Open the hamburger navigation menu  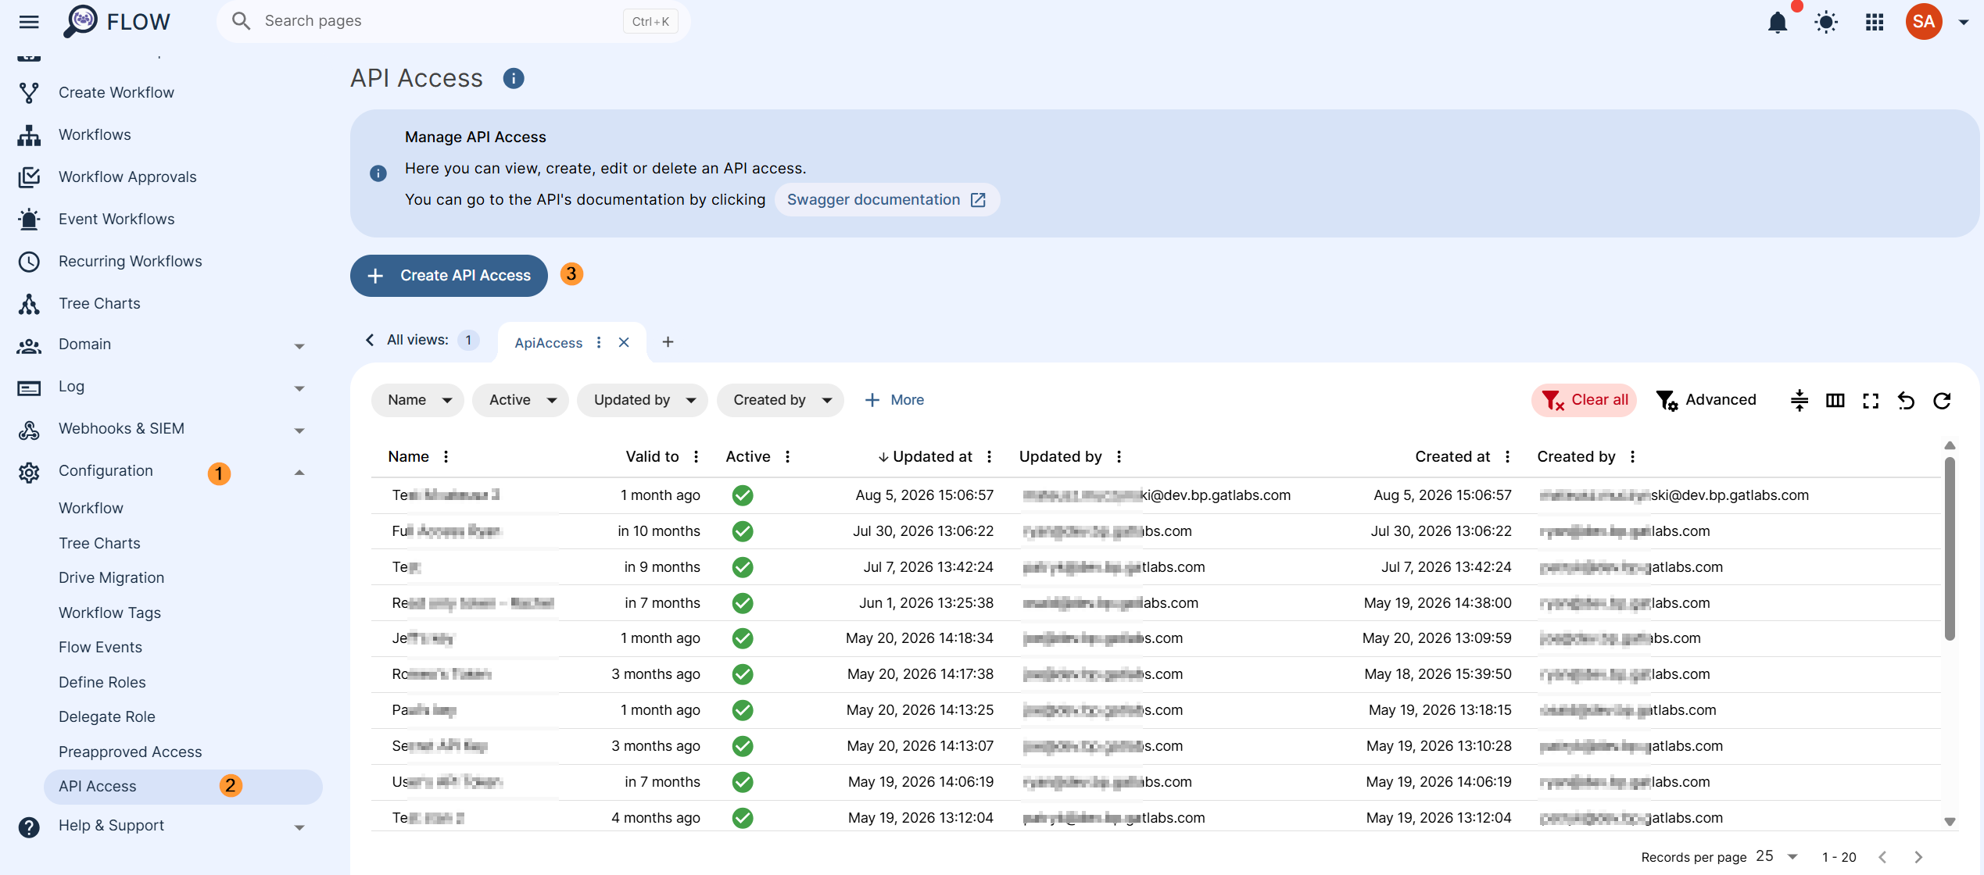coord(29,21)
